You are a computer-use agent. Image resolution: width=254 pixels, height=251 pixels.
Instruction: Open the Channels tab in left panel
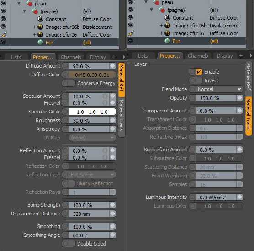71,57
